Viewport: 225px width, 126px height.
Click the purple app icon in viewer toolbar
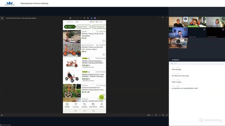[x=95, y=18]
